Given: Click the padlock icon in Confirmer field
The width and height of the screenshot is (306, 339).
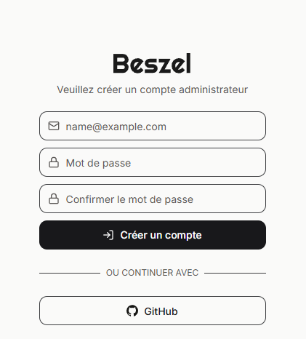Looking at the screenshot, I should point(54,199).
